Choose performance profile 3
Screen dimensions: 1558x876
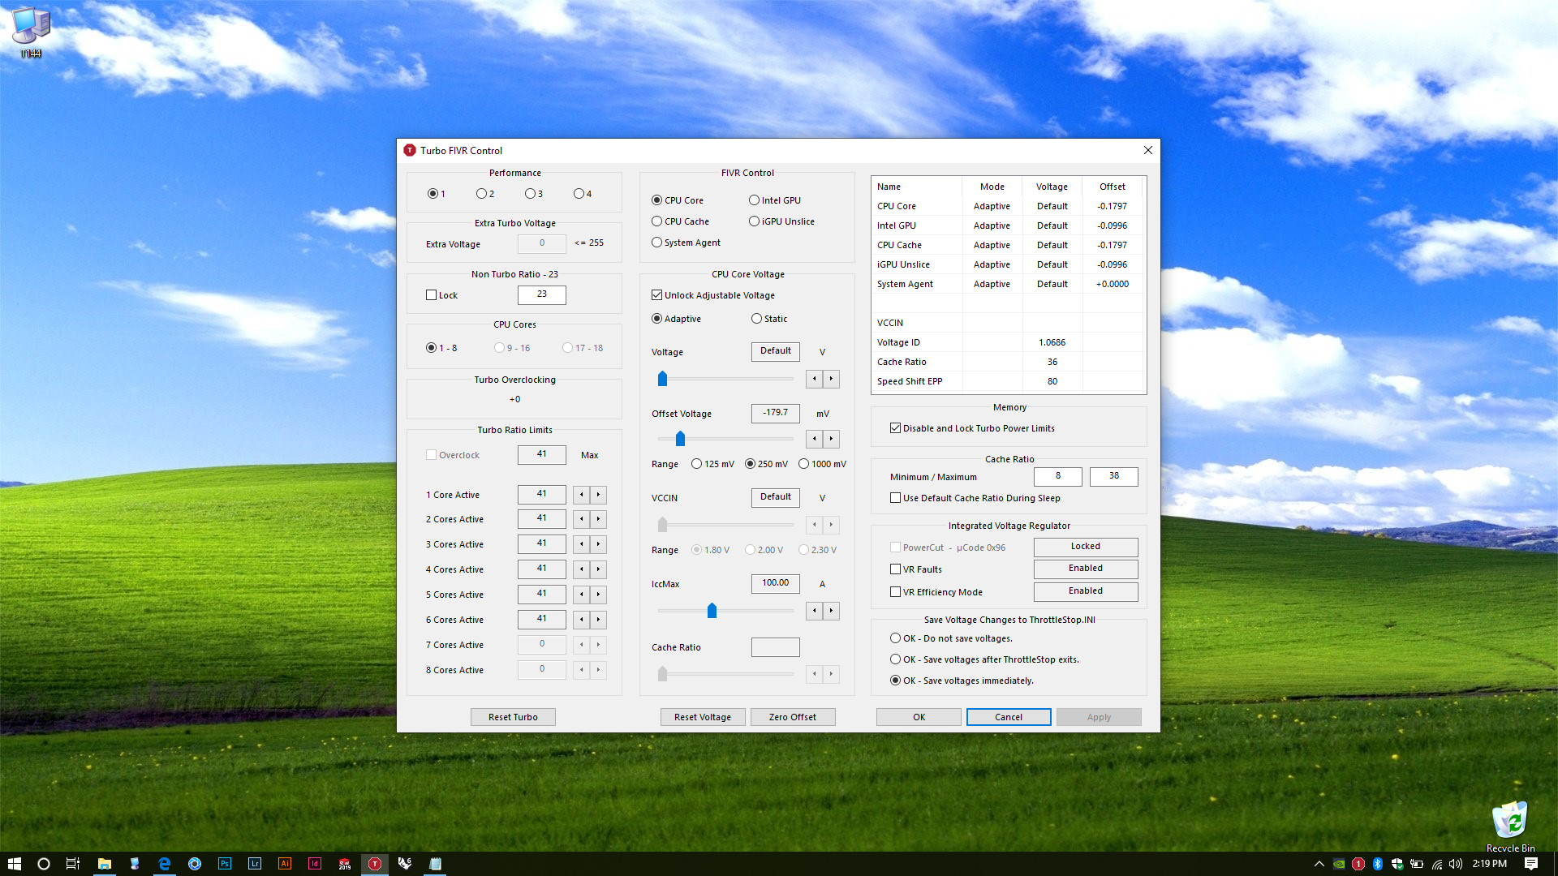click(530, 194)
